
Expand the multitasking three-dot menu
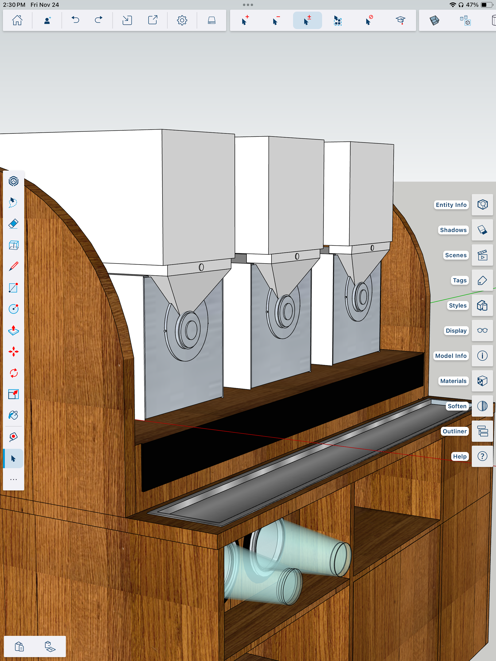pos(248,5)
